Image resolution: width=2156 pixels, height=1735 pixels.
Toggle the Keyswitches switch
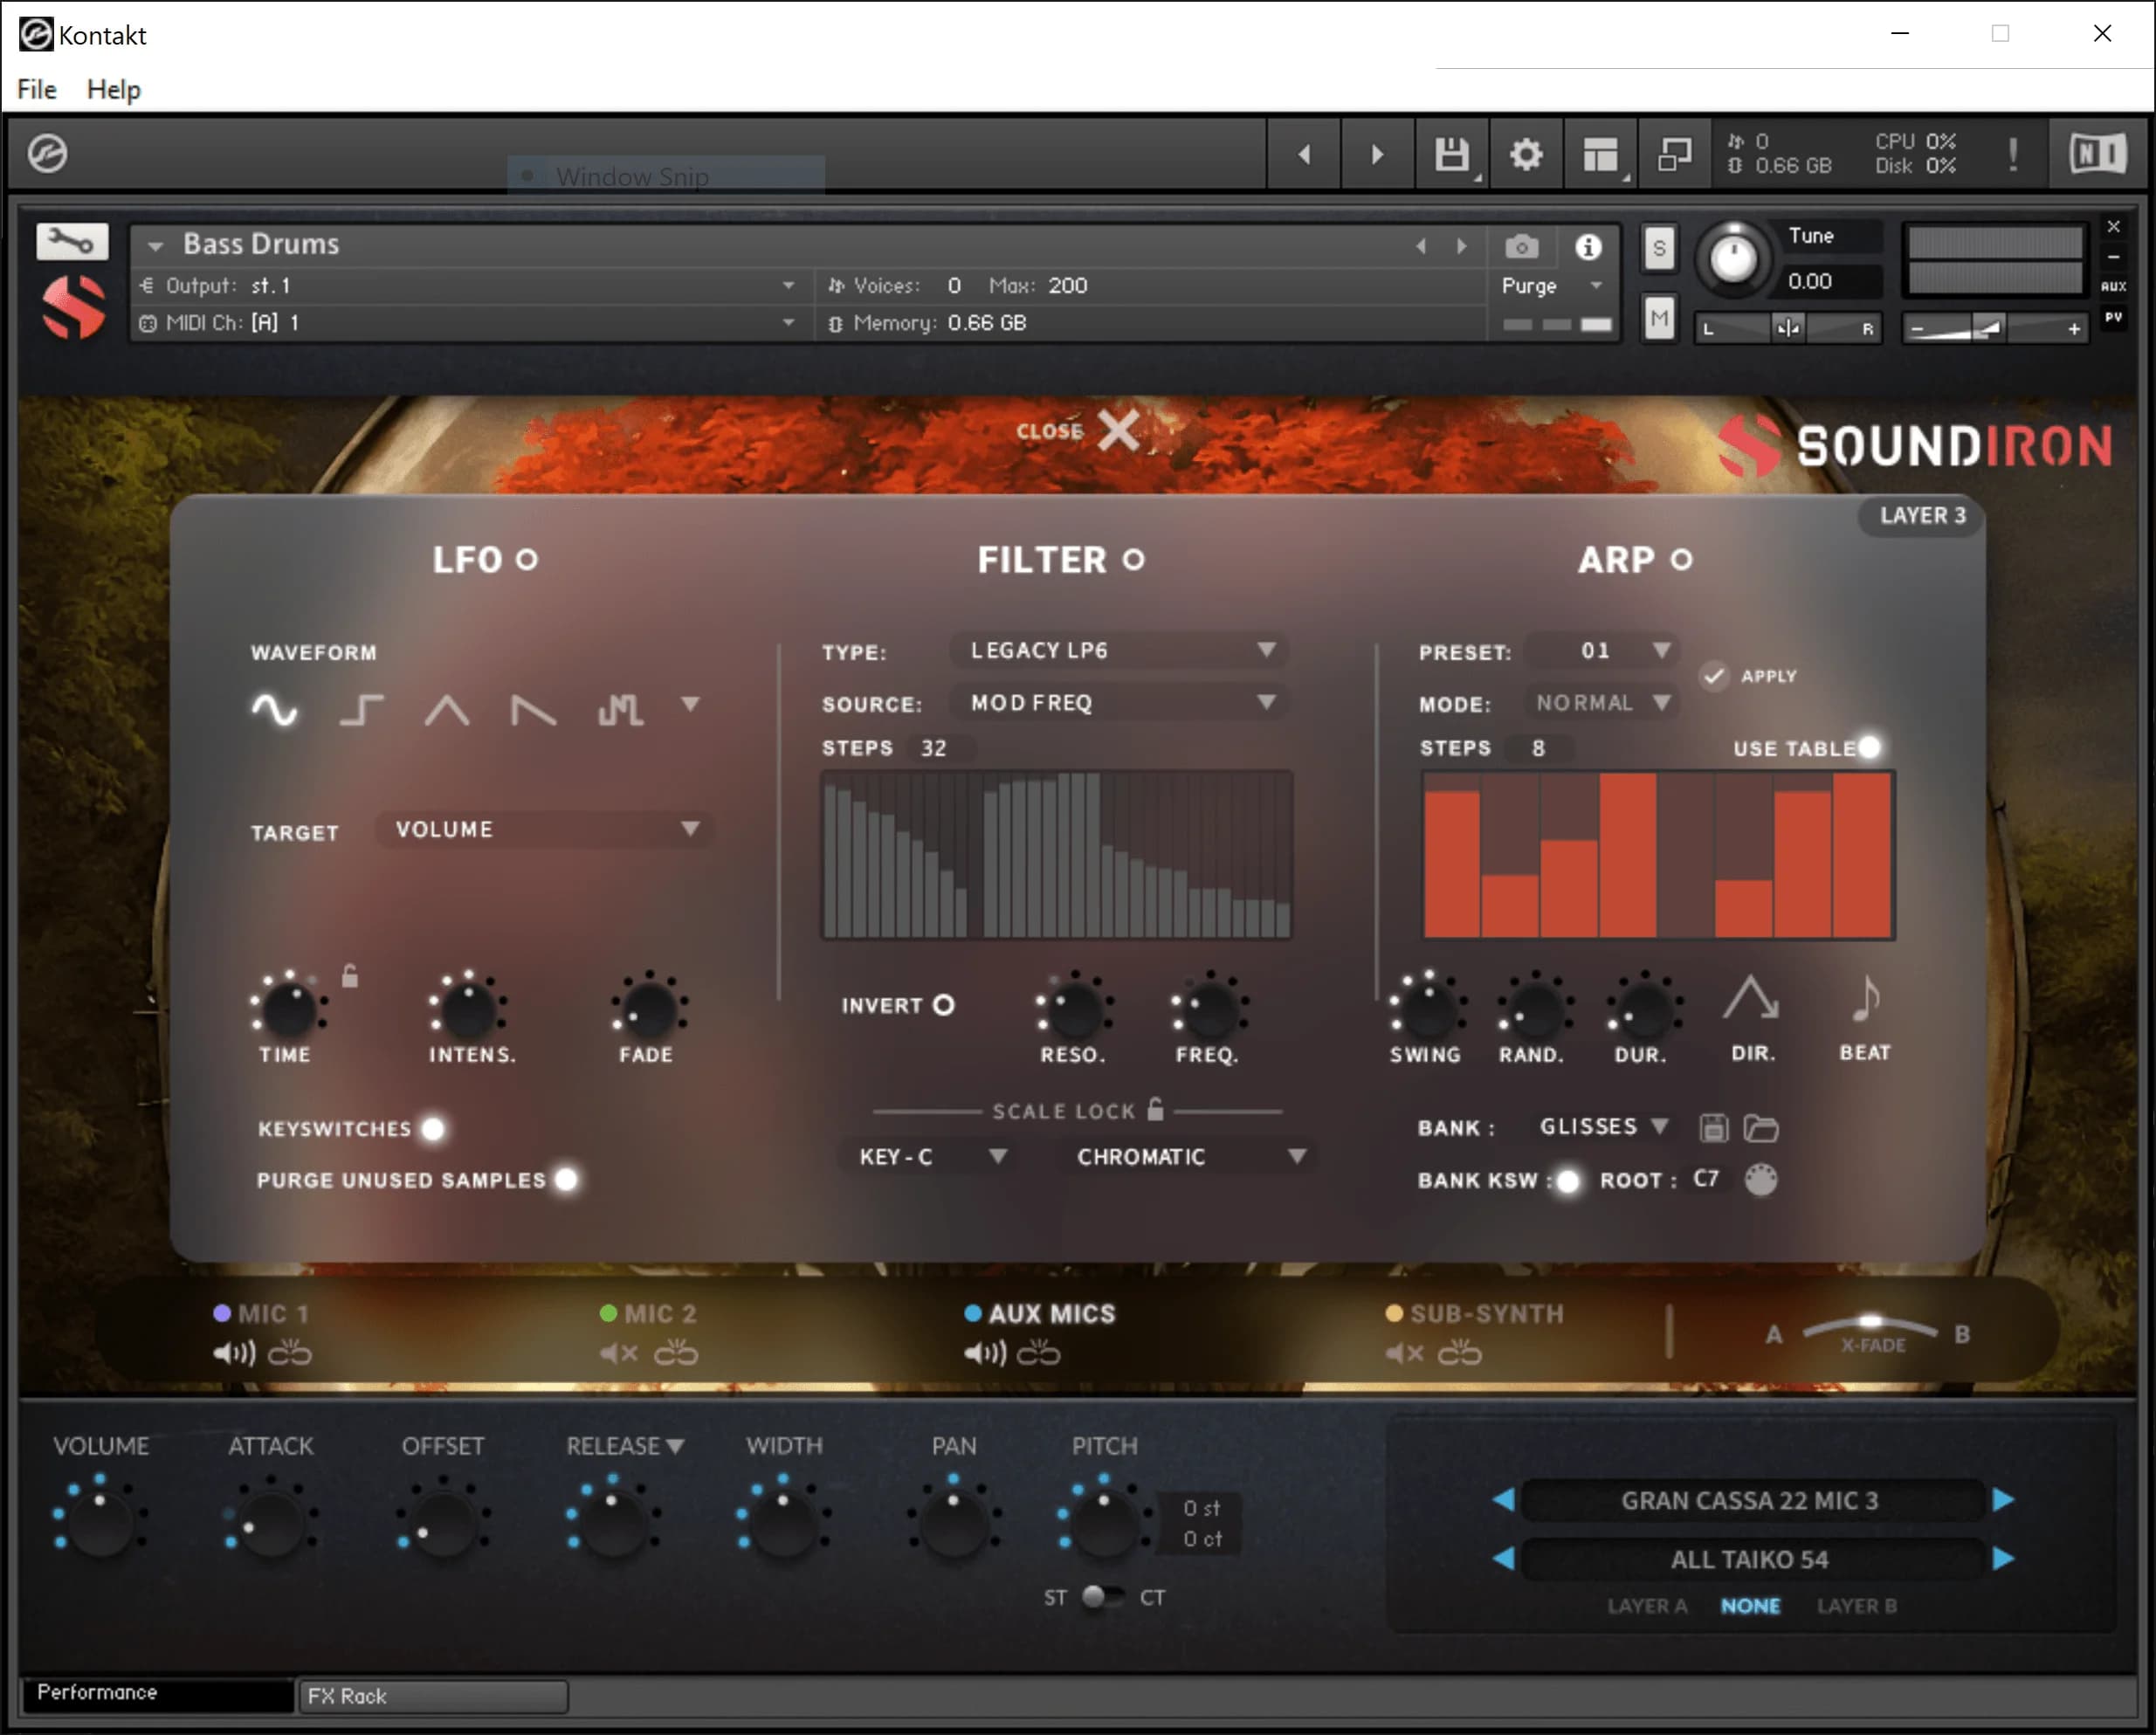tap(433, 1128)
